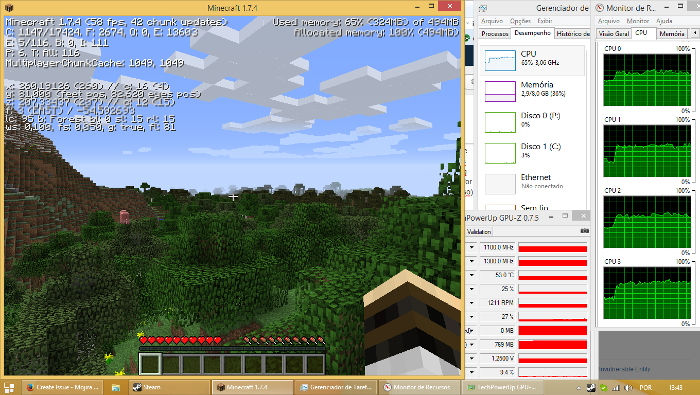Click Monitor de Recursos title icon
700x395 pixels.
tap(600, 8)
